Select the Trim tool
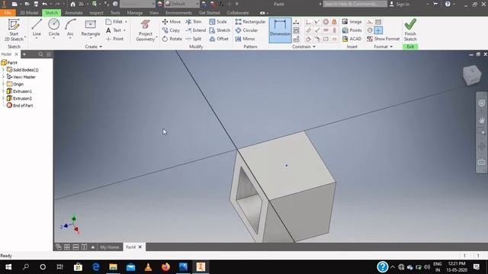 pyautogui.click(x=193, y=22)
